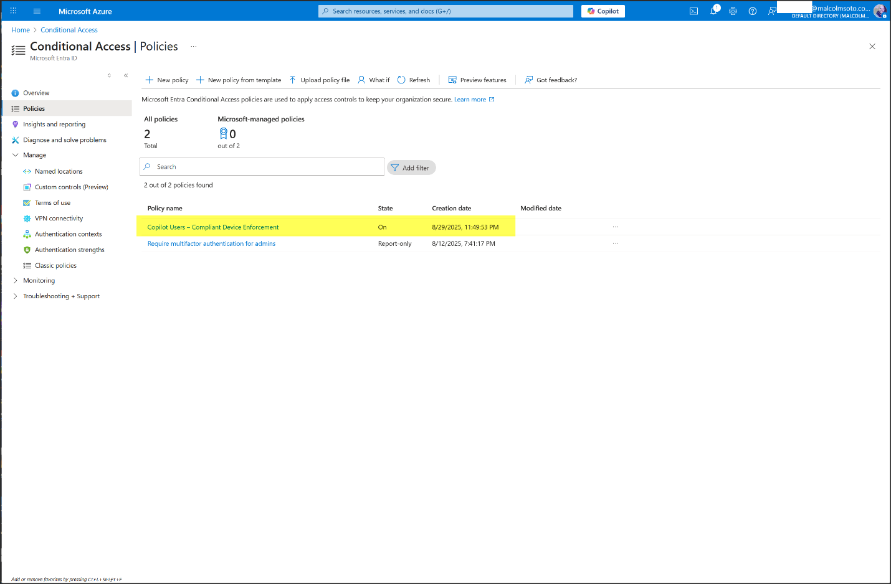Open the Azure portal hamburger menu
Viewport: 891px width, 584px height.
pos(37,11)
